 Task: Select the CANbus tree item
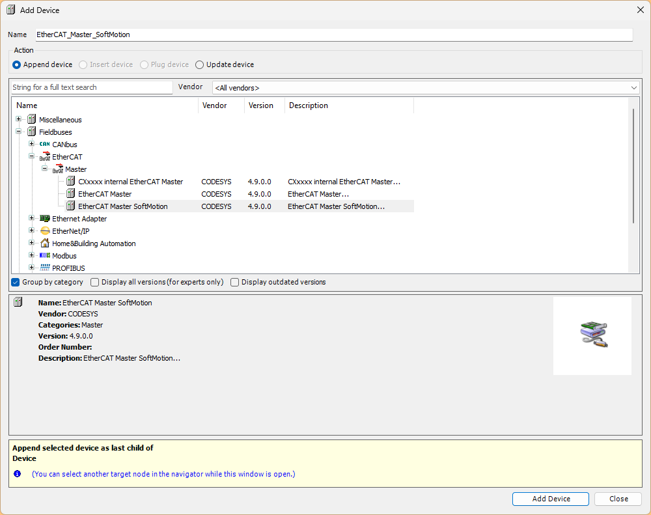64,145
